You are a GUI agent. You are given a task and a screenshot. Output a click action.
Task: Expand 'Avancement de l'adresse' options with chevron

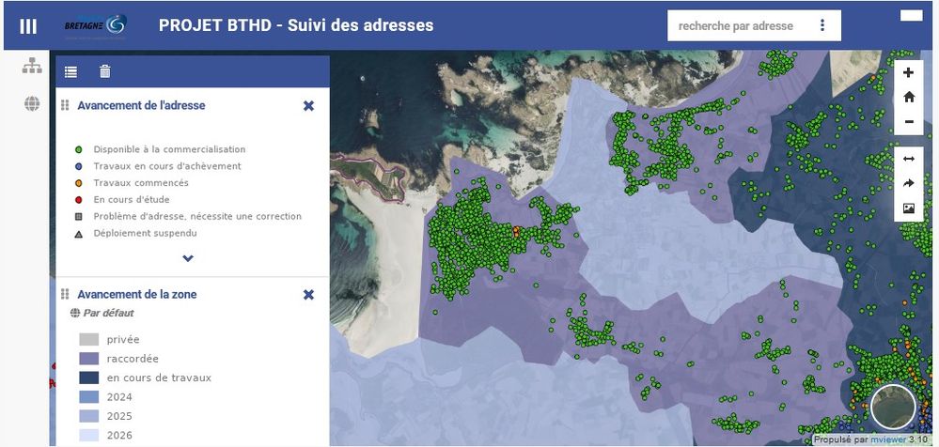[188, 258]
